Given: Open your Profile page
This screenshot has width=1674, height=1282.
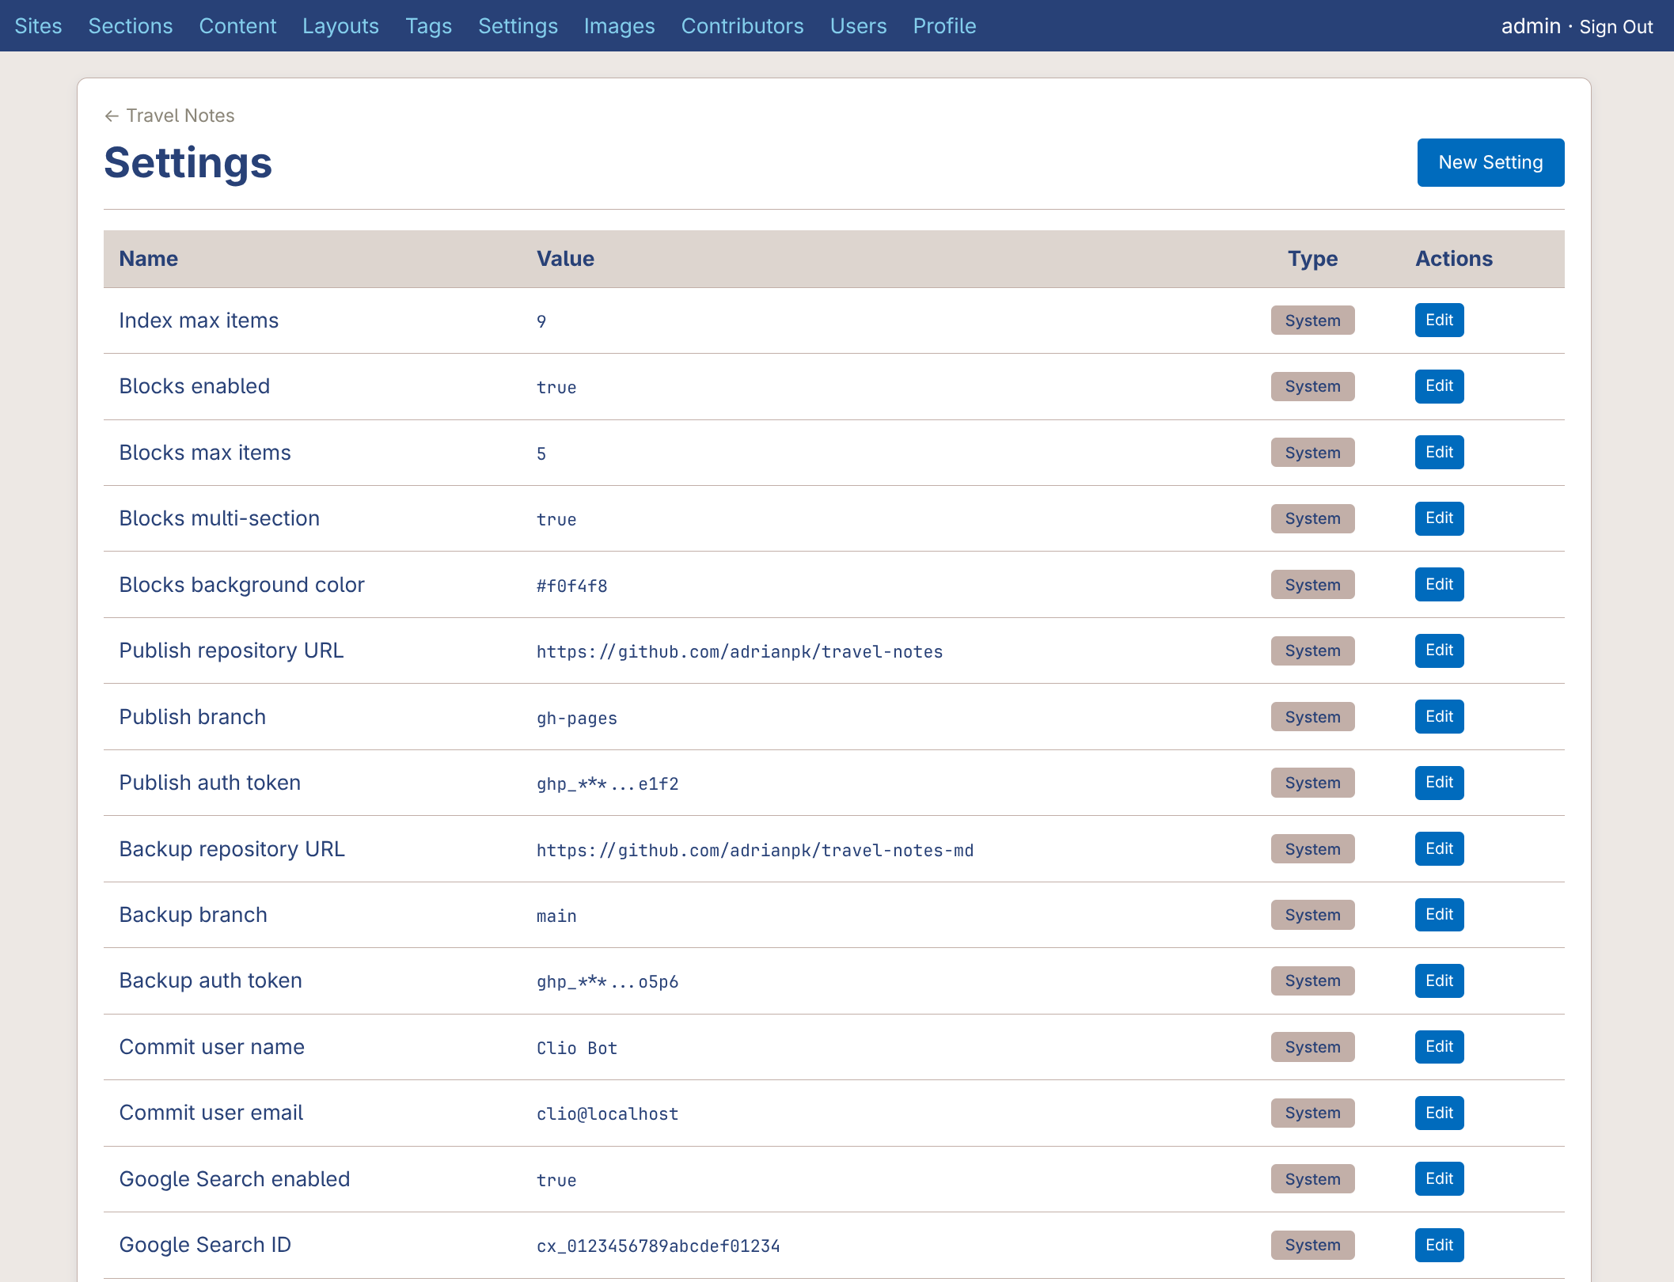Looking at the screenshot, I should point(943,26).
